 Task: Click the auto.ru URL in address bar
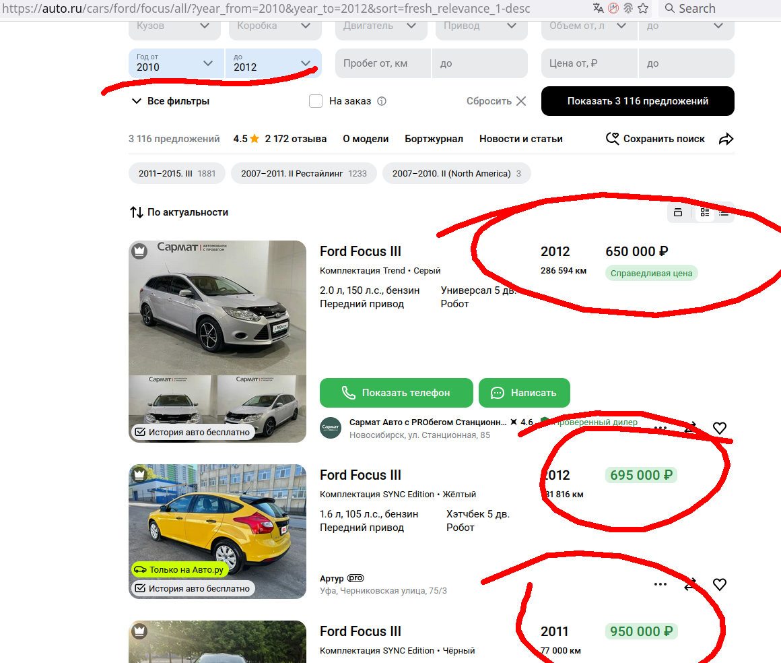tap(266, 9)
